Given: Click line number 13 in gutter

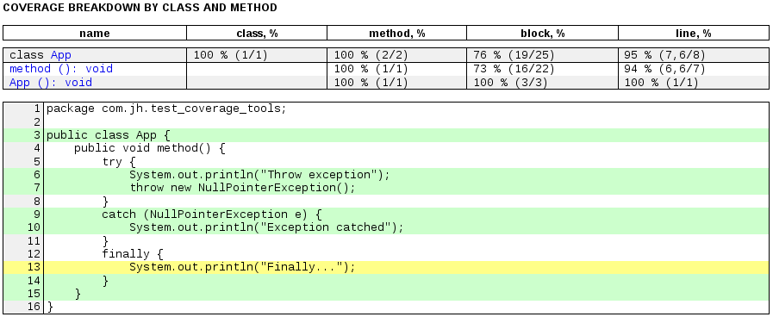Looking at the screenshot, I should point(36,267).
